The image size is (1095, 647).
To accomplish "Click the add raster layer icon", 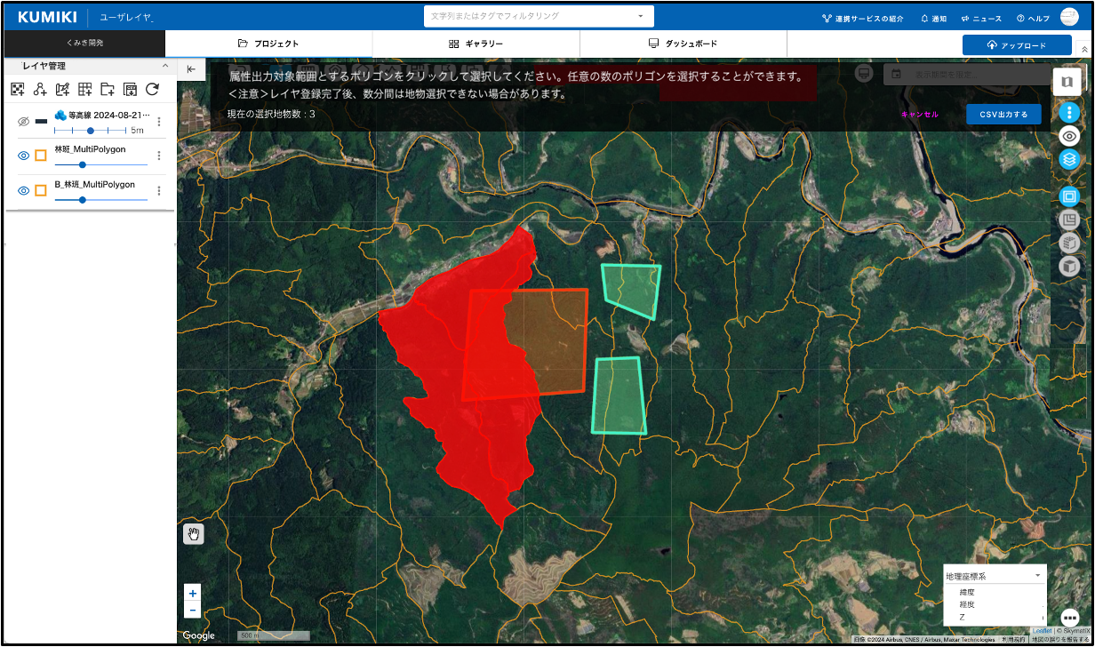I will (x=17, y=89).
